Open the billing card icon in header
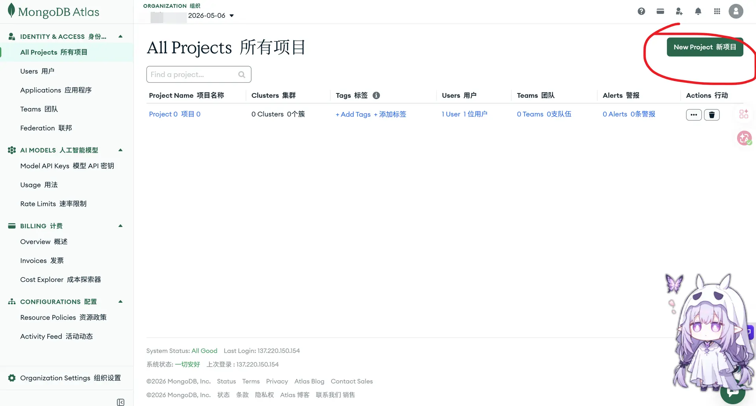Viewport: 756px width, 406px height. point(660,11)
